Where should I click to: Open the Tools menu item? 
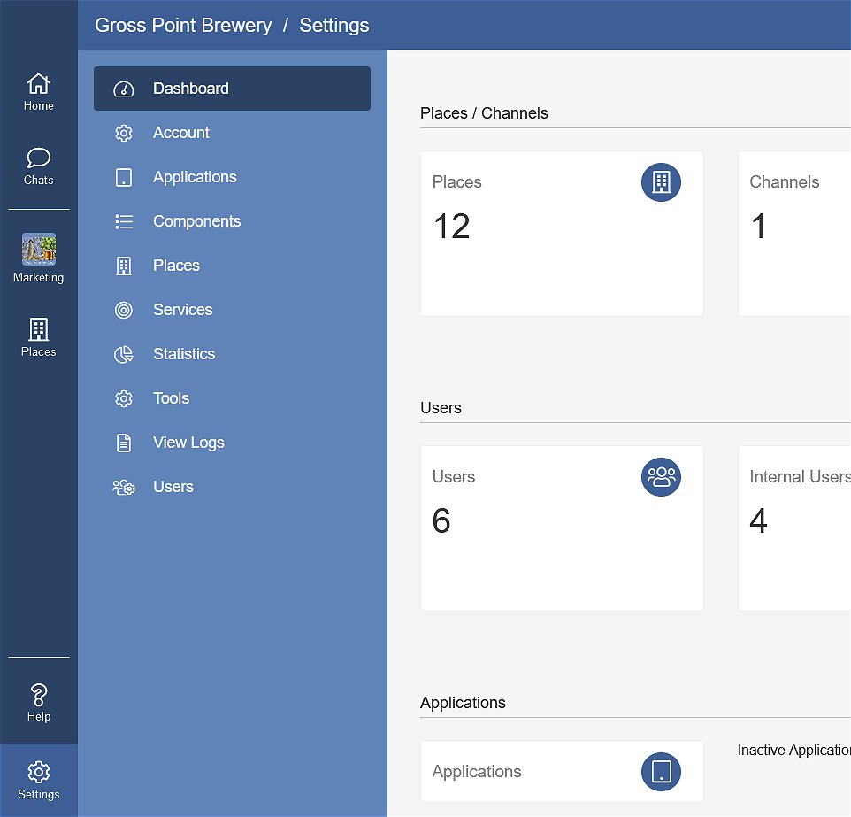tap(232, 398)
